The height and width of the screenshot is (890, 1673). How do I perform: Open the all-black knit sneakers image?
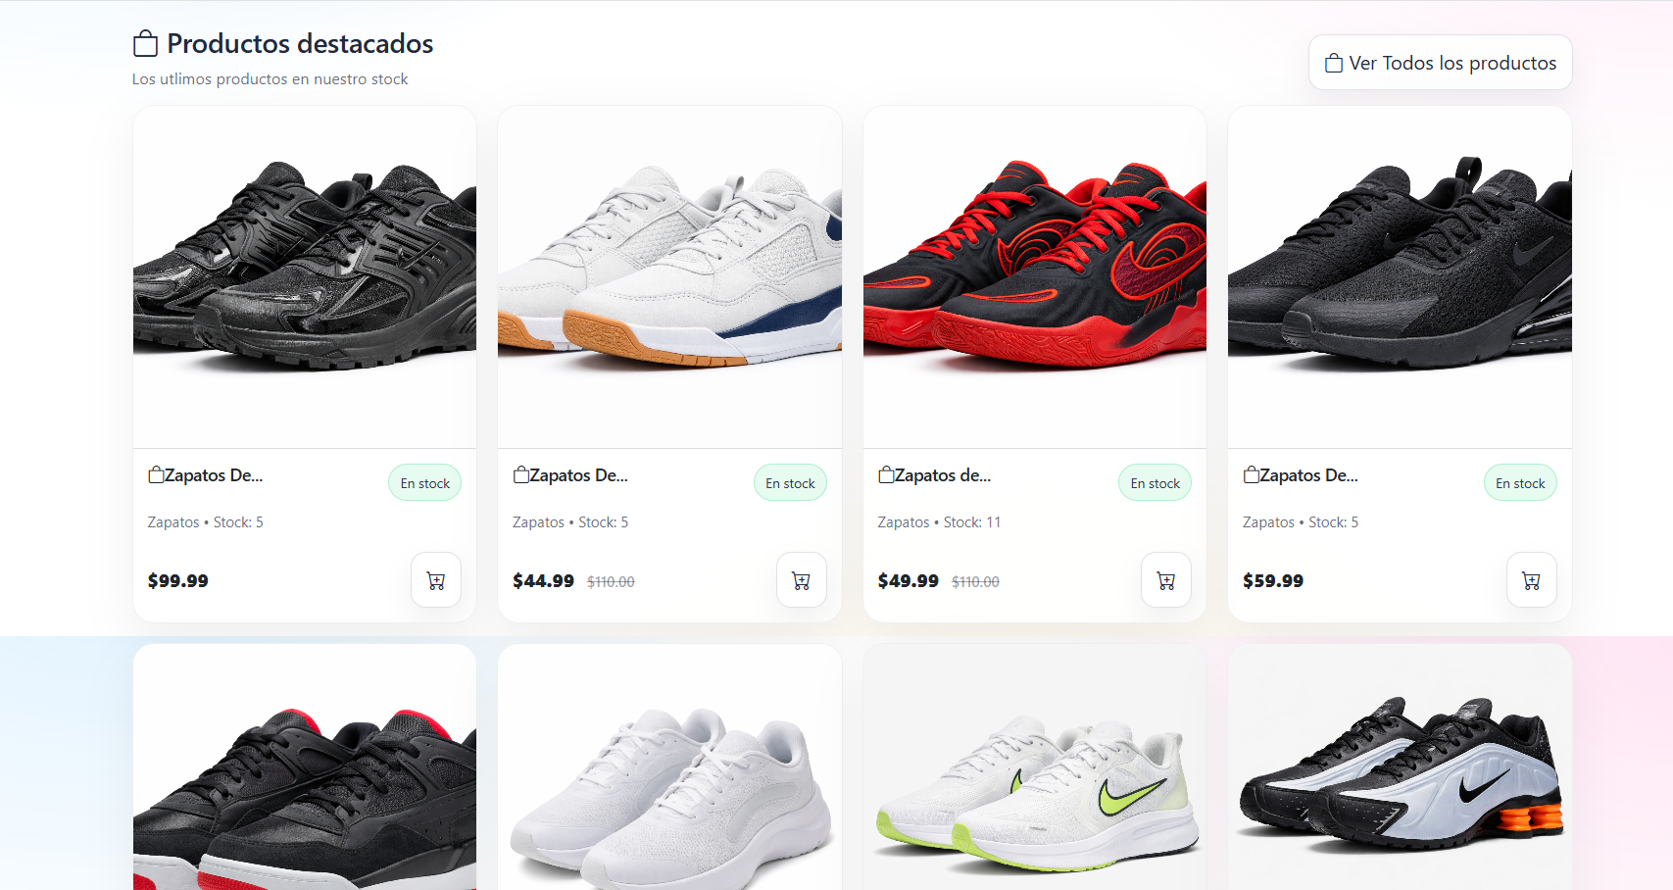[x=1400, y=277]
